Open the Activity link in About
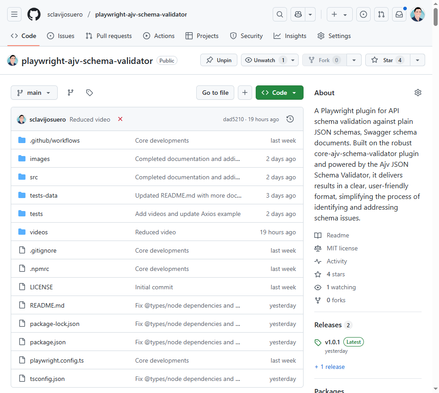 (337, 262)
